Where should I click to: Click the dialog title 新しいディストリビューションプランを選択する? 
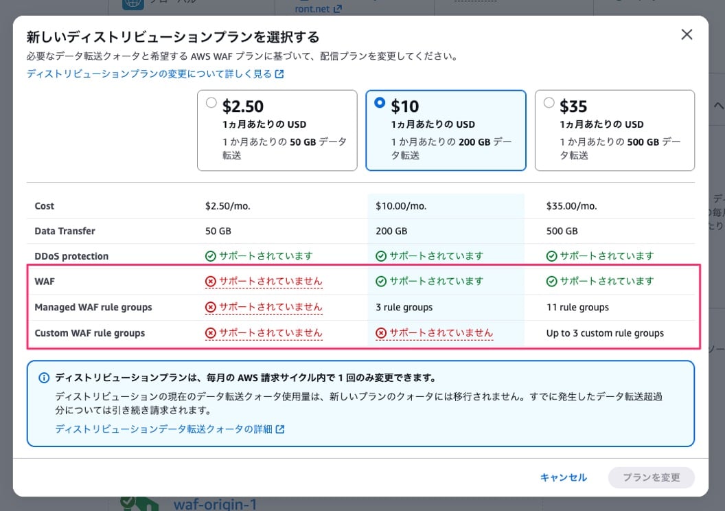(x=173, y=37)
